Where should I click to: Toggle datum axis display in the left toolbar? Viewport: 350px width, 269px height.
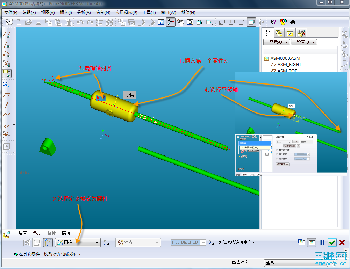pyautogui.click(x=7, y=44)
